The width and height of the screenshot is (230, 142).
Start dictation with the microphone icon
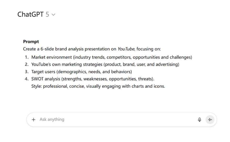(199, 120)
